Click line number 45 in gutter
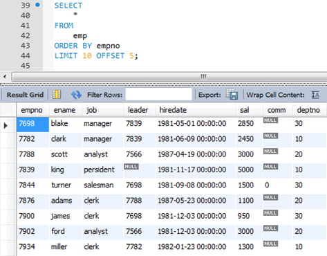Screen dimensions: 327x256 click(x=25, y=66)
